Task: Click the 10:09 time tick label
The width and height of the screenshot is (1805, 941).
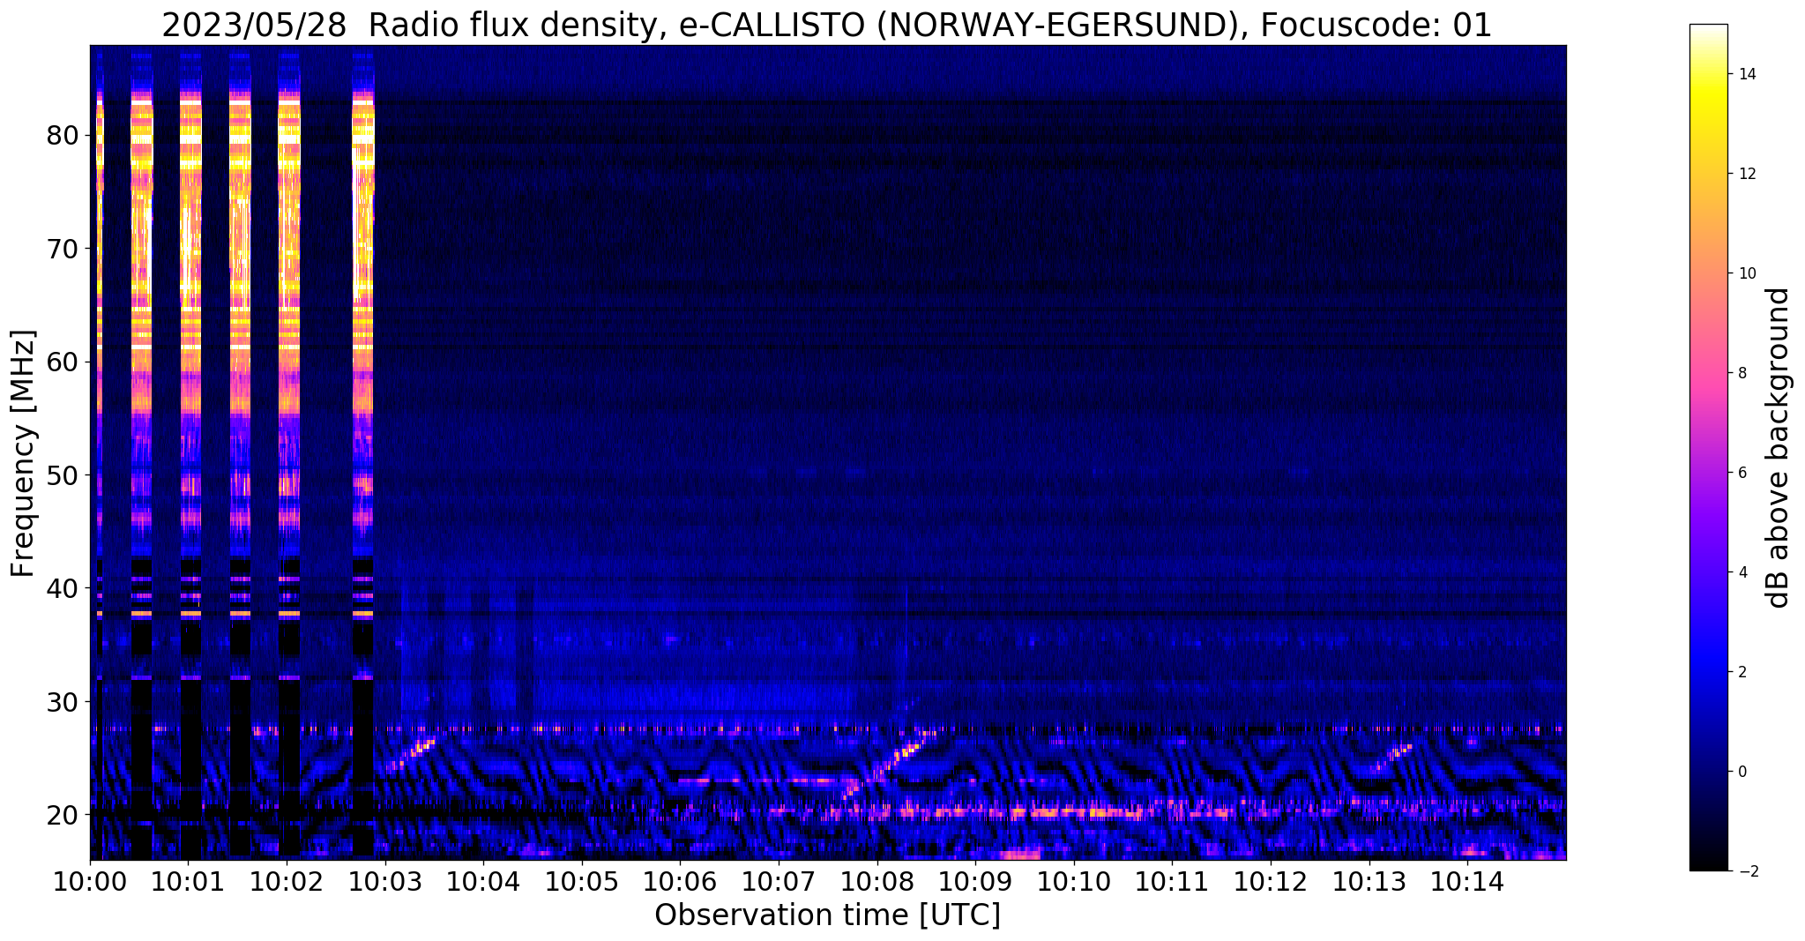Action: [x=975, y=881]
